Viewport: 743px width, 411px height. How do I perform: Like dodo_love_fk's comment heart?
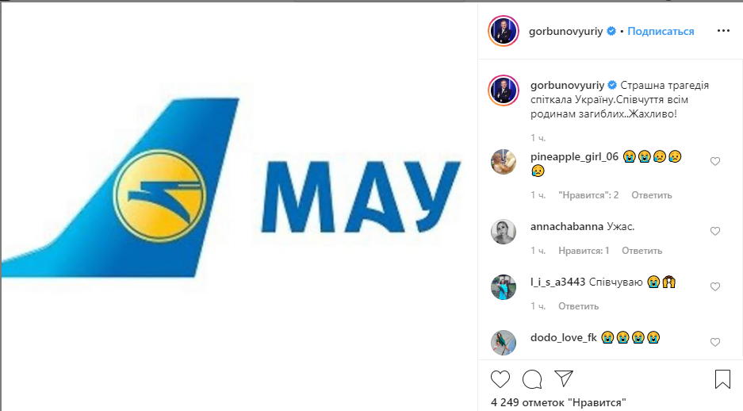[x=715, y=342]
